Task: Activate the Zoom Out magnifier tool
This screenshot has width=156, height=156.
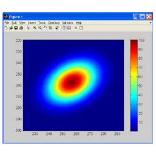Action: coord(40,28)
